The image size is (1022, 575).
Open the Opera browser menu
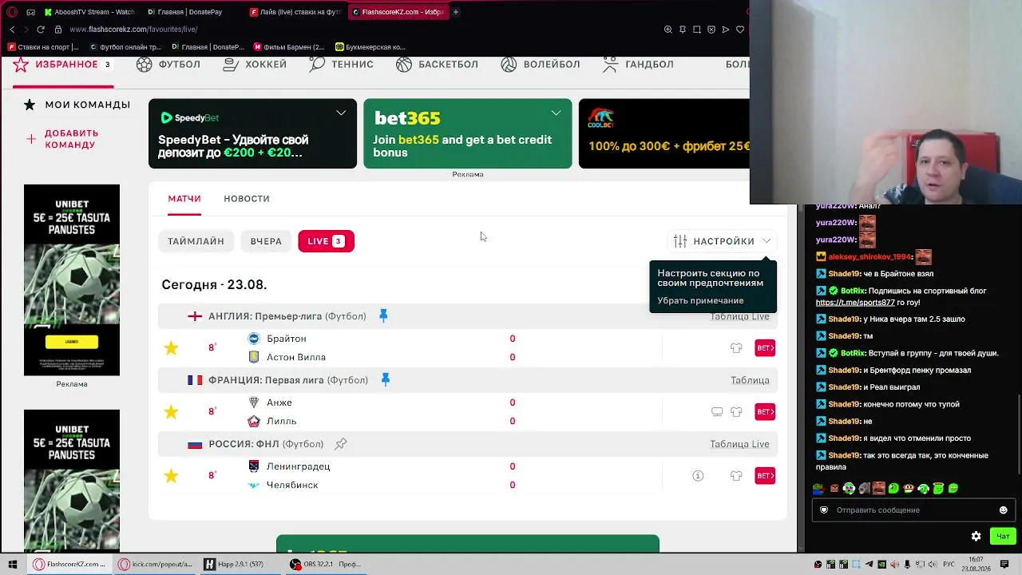pyautogui.click(x=12, y=12)
